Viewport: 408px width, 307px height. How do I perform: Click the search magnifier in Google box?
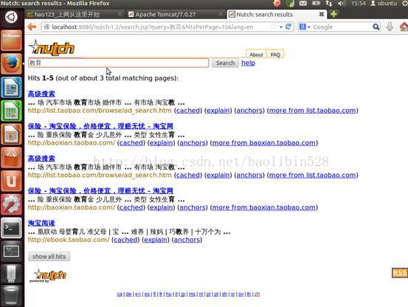tap(376, 27)
